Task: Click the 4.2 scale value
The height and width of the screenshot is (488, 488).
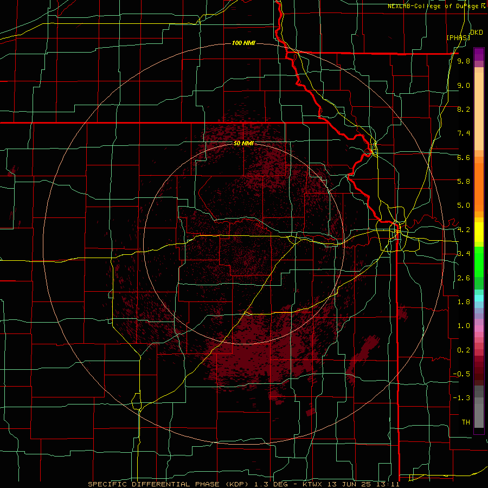Action: pyautogui.click(x=464, y=230)
